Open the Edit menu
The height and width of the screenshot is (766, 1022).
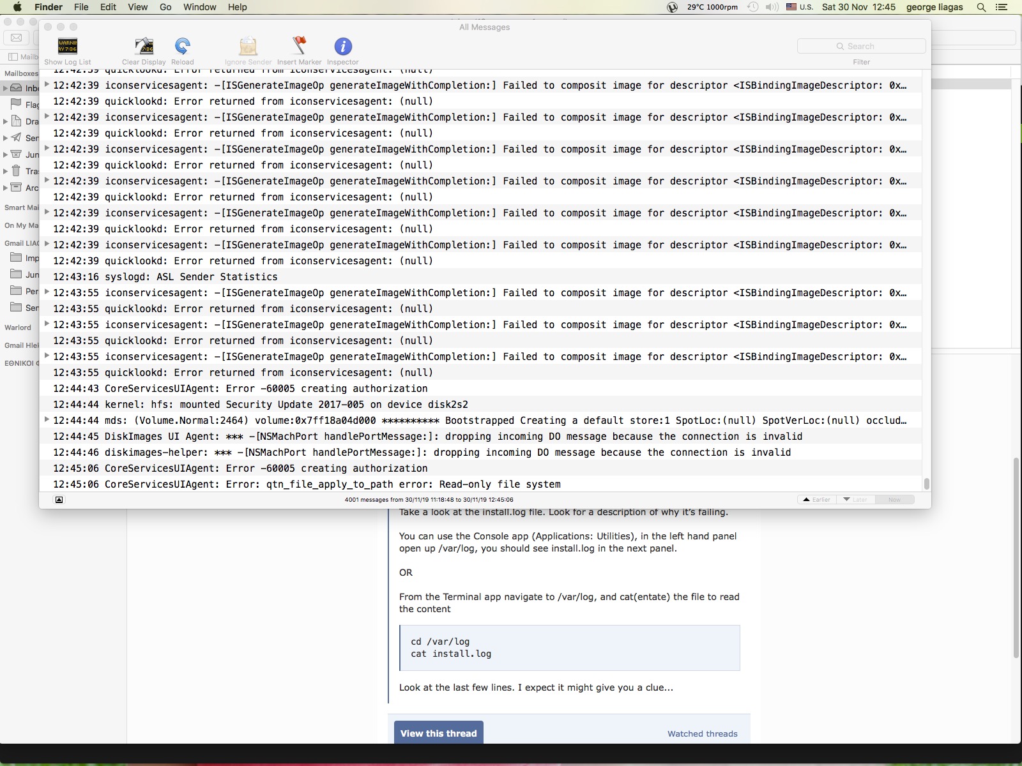(108, 7)
